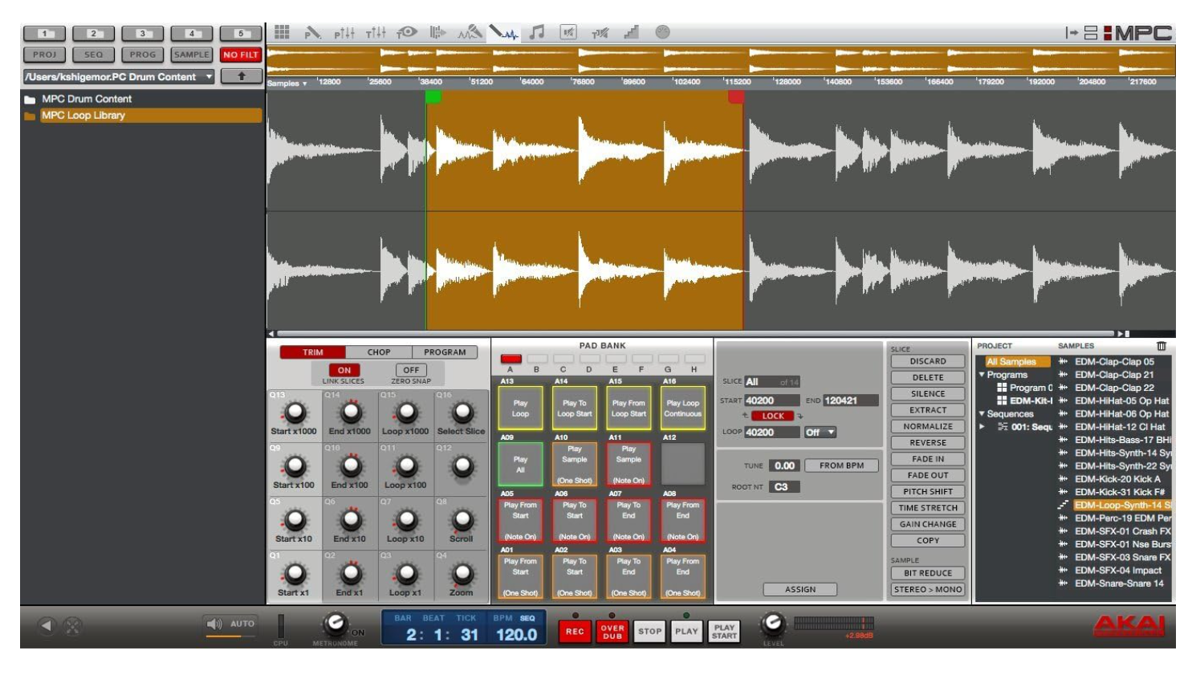Image resolution: width=1188 pixels, height=675 pixels.
Task: Click the TIME STRETCH button
Action: pos(927,508)
